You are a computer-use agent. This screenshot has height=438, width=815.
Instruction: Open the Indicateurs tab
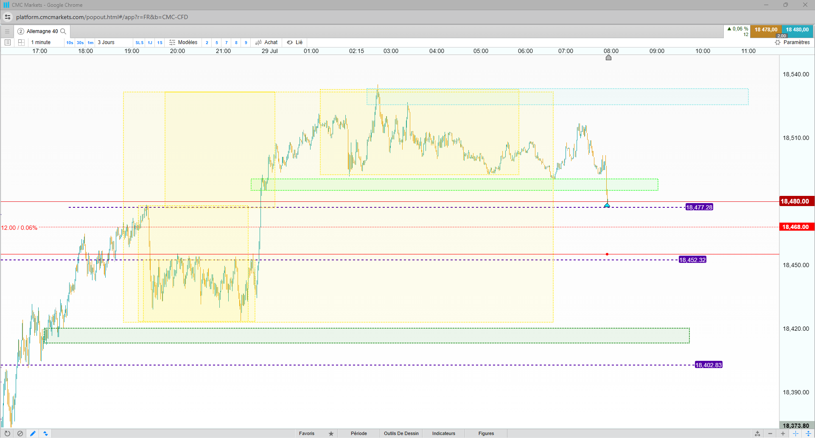444,433
